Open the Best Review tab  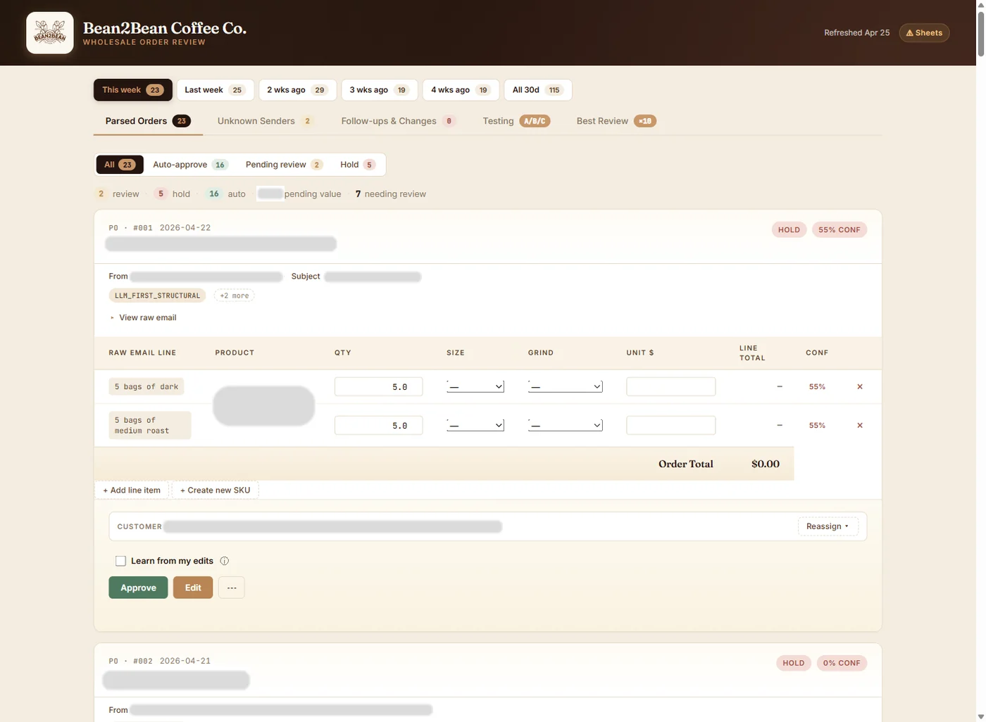616,121
